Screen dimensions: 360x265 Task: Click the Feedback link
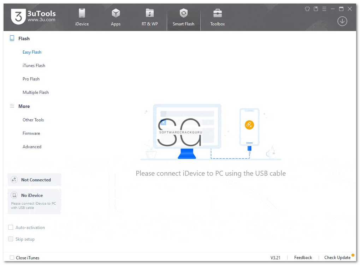pos(303,258)
